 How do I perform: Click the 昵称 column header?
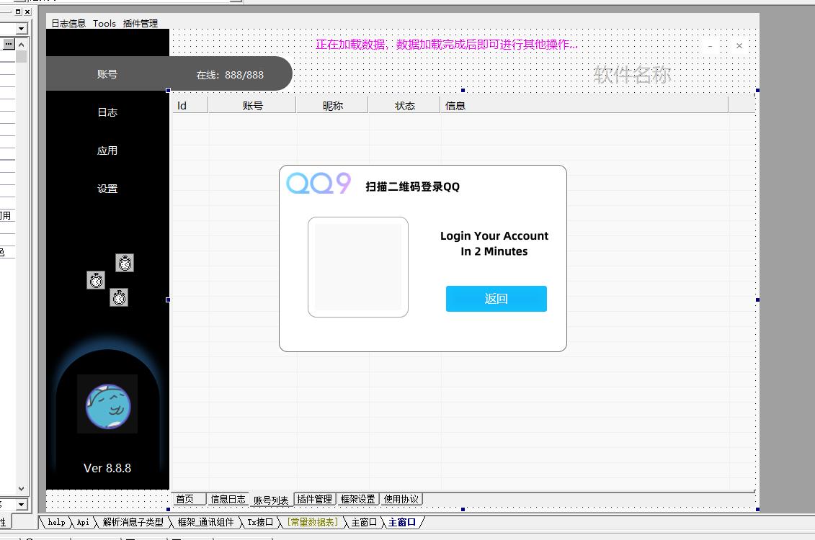pos(333,105)
